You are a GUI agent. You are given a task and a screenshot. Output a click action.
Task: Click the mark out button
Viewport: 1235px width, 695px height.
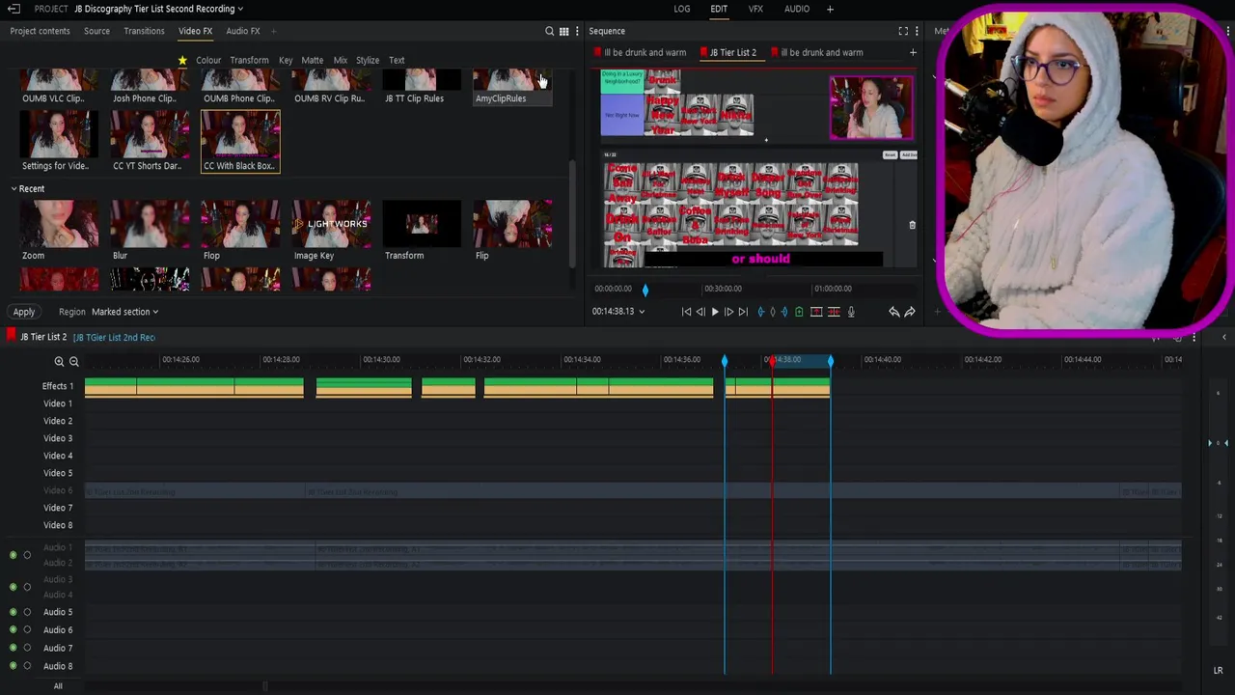tap(783, 312)
